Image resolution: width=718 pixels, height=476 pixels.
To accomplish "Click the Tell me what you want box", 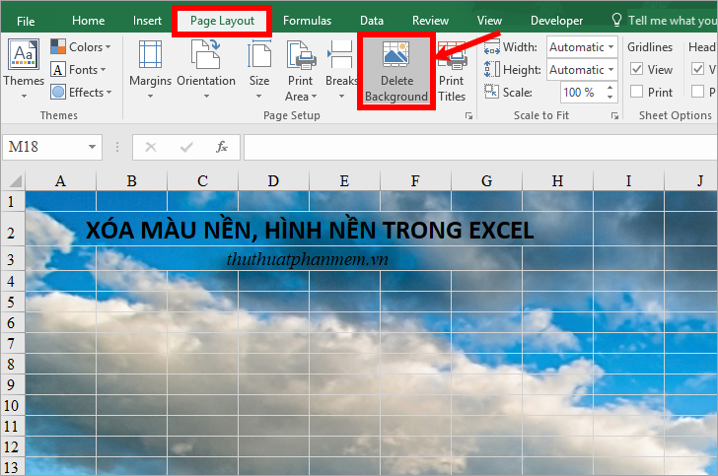I will click(x=665, y=21).
